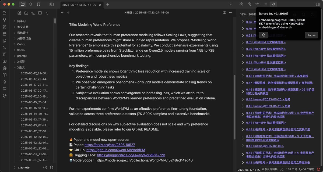Open 0.45 memo@2023-05-20 思考 first result
Viewport: 323px width, 172px height.
click(268, 99)
